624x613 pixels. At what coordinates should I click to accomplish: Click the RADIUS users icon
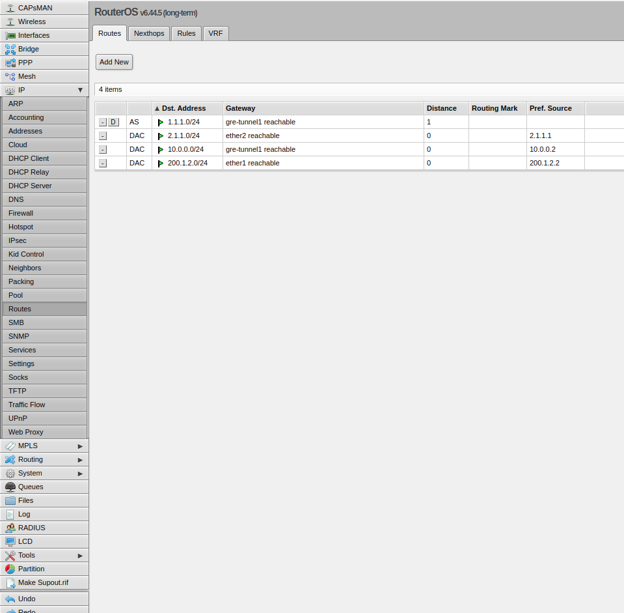click(10, 528)
